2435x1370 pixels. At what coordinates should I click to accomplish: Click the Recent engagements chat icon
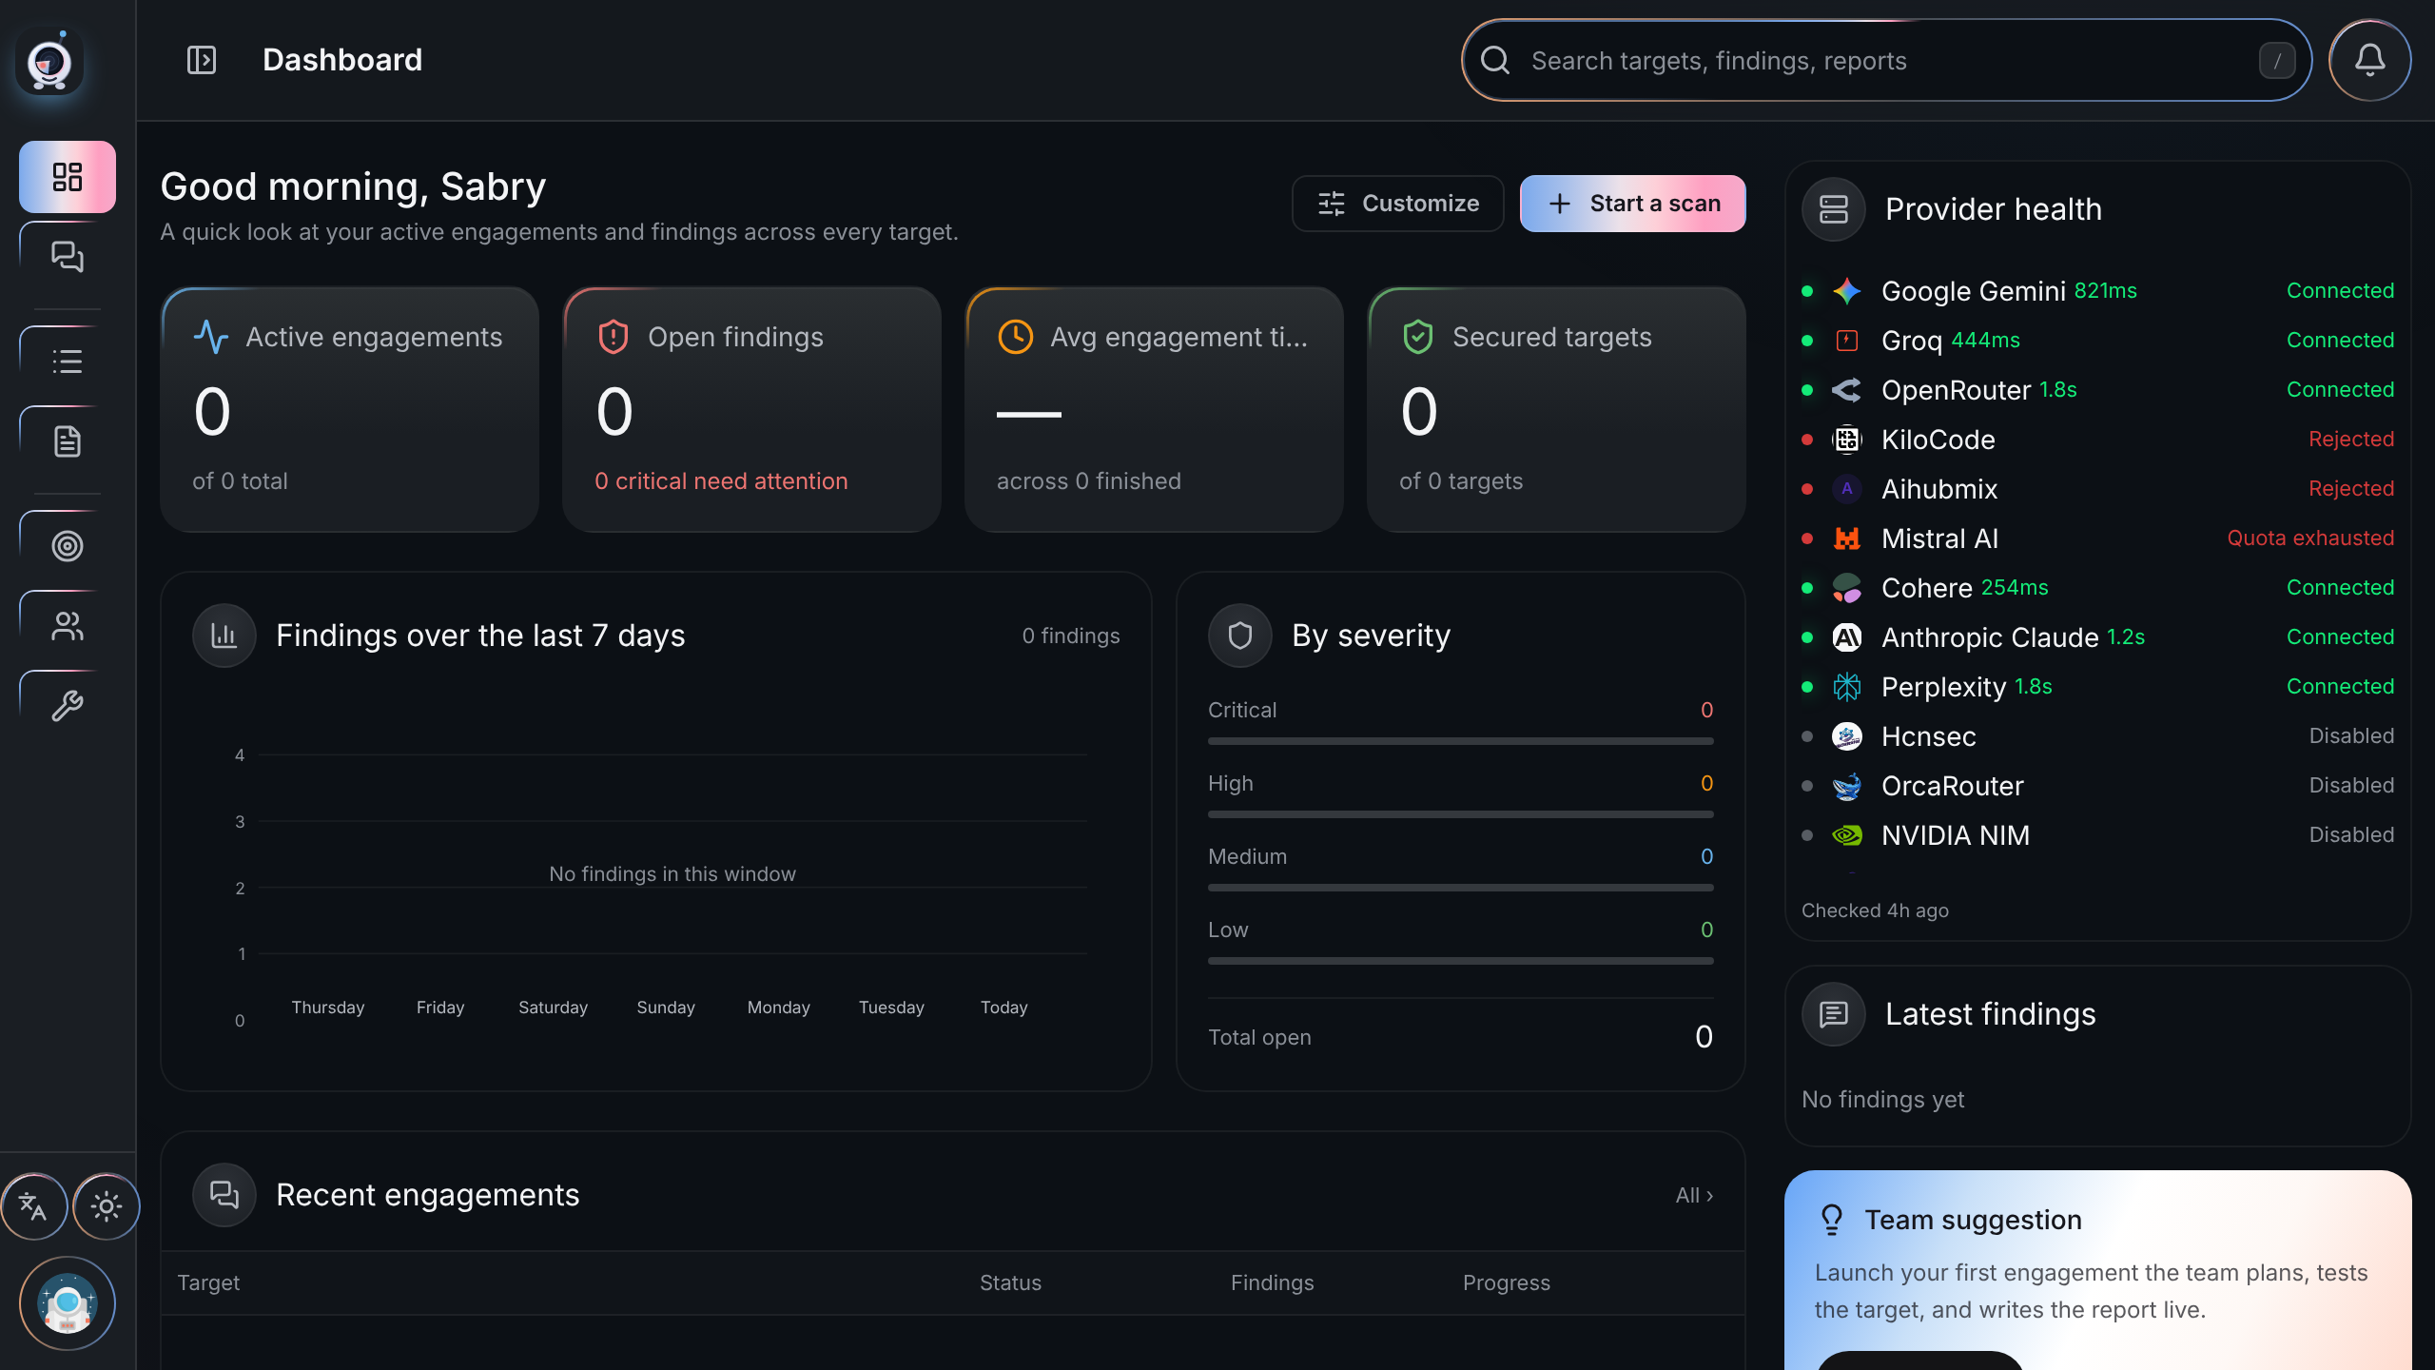[224, 1195]
